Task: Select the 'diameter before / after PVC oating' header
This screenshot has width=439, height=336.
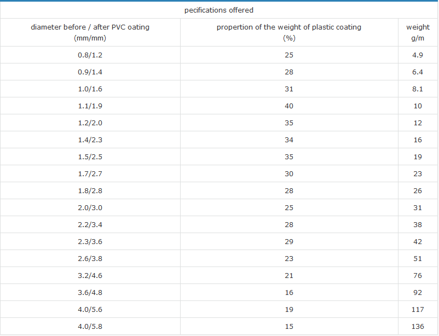Action: (x=90, y=27)
